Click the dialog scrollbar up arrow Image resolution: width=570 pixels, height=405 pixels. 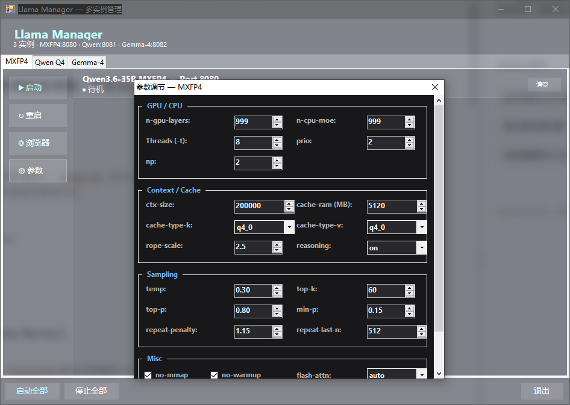(x=439, y=100)
